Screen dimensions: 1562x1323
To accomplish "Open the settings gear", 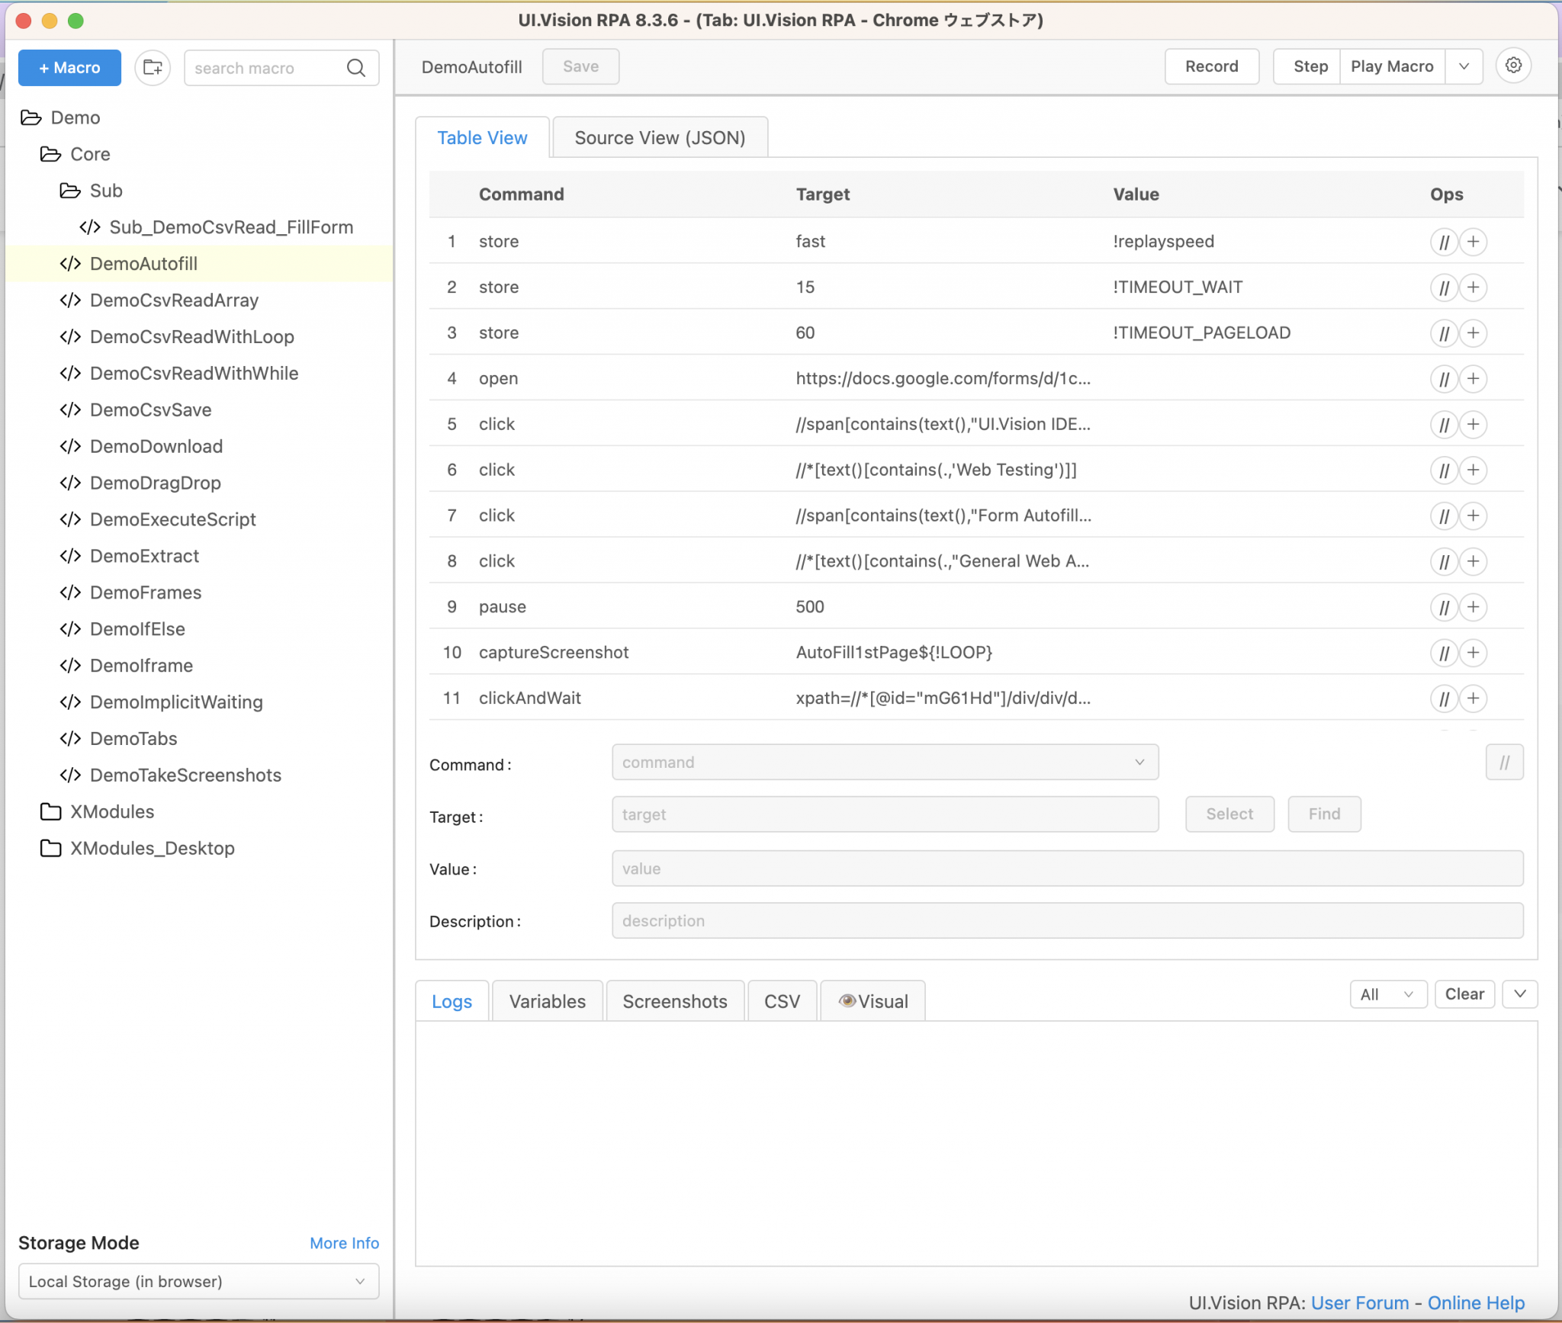I will pyautogui.click(x=1513, y=66).
